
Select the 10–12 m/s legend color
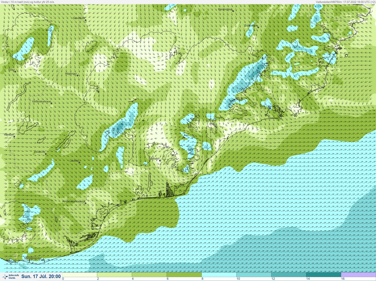[x=254, y=275]
